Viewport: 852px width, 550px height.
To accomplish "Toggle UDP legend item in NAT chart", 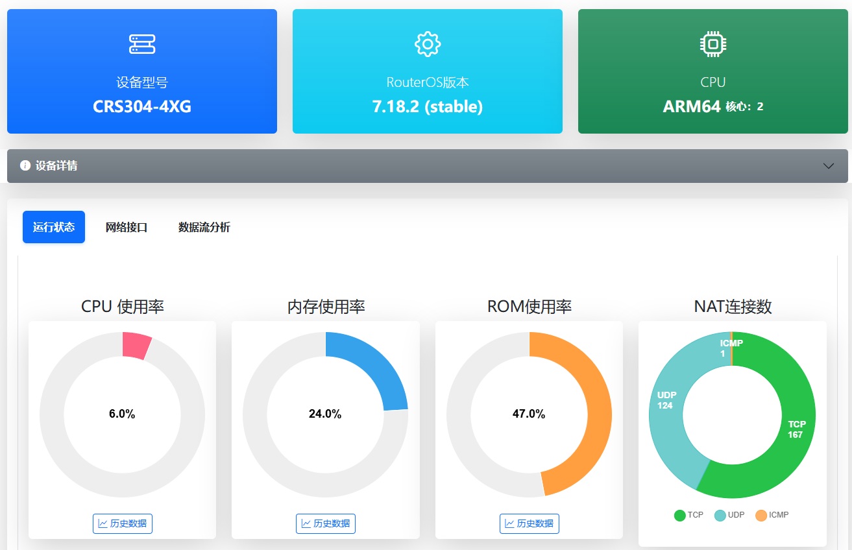I will point(729,515).
